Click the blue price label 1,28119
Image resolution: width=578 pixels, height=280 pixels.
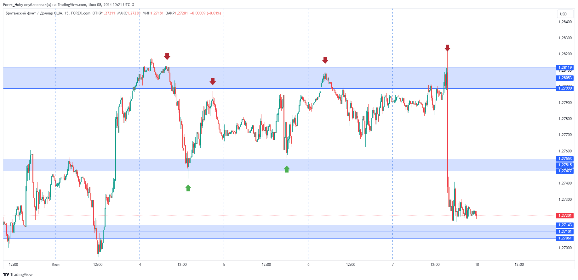[x=565, y=68]
